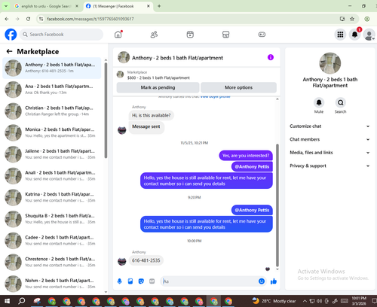This screenshot has width=377, height=307.
Task: Click More options button
Action: [x=238, y=87]
